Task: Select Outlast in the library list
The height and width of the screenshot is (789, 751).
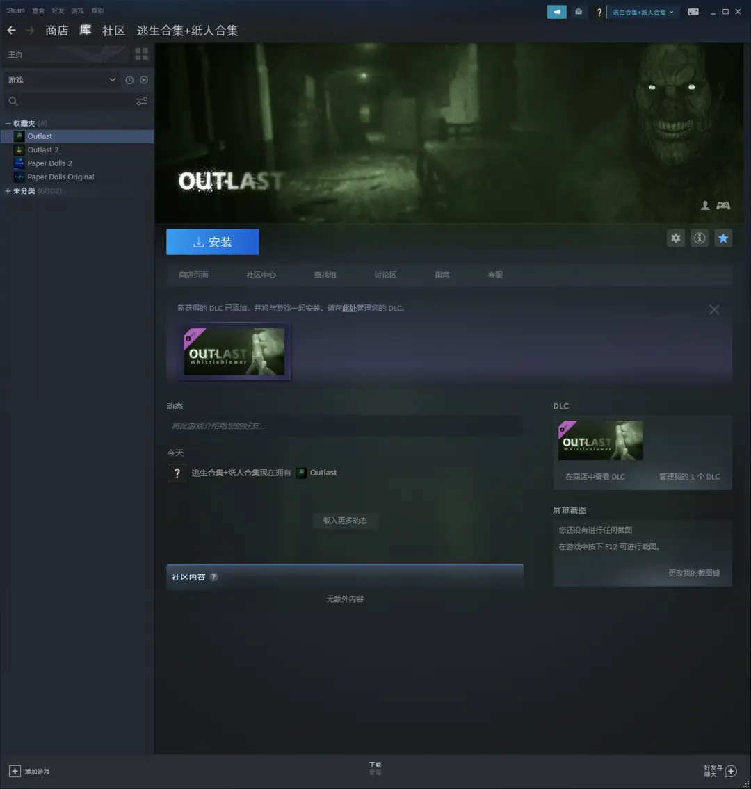Action: coord(77,136)
